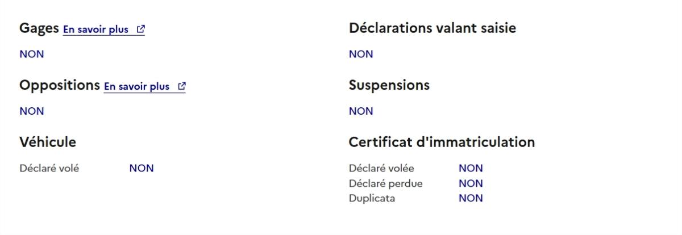Viewport: 682px width, 235px height.
Task: Open the Oppositions "En savoir plus" link
Action: click(137, 86)
